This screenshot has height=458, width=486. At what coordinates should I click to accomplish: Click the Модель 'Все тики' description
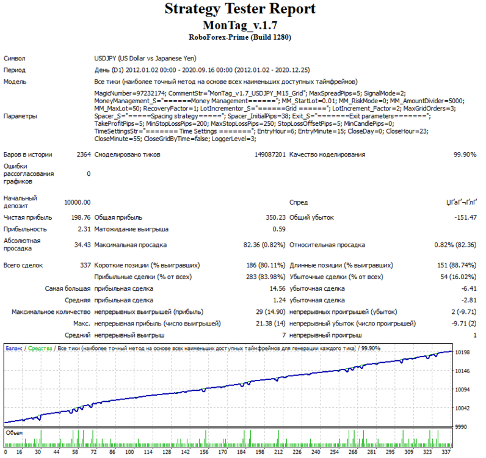[x=226, y=82]
